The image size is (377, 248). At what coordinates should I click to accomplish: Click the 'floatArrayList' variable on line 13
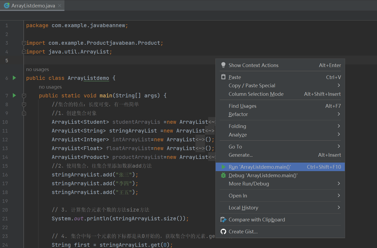[x=128, y=148]
